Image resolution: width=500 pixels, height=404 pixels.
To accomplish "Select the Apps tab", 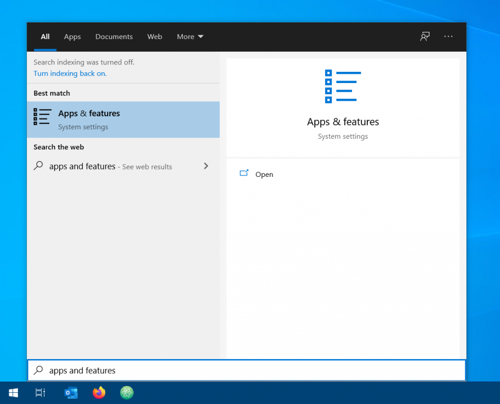I will coord(72,37).
